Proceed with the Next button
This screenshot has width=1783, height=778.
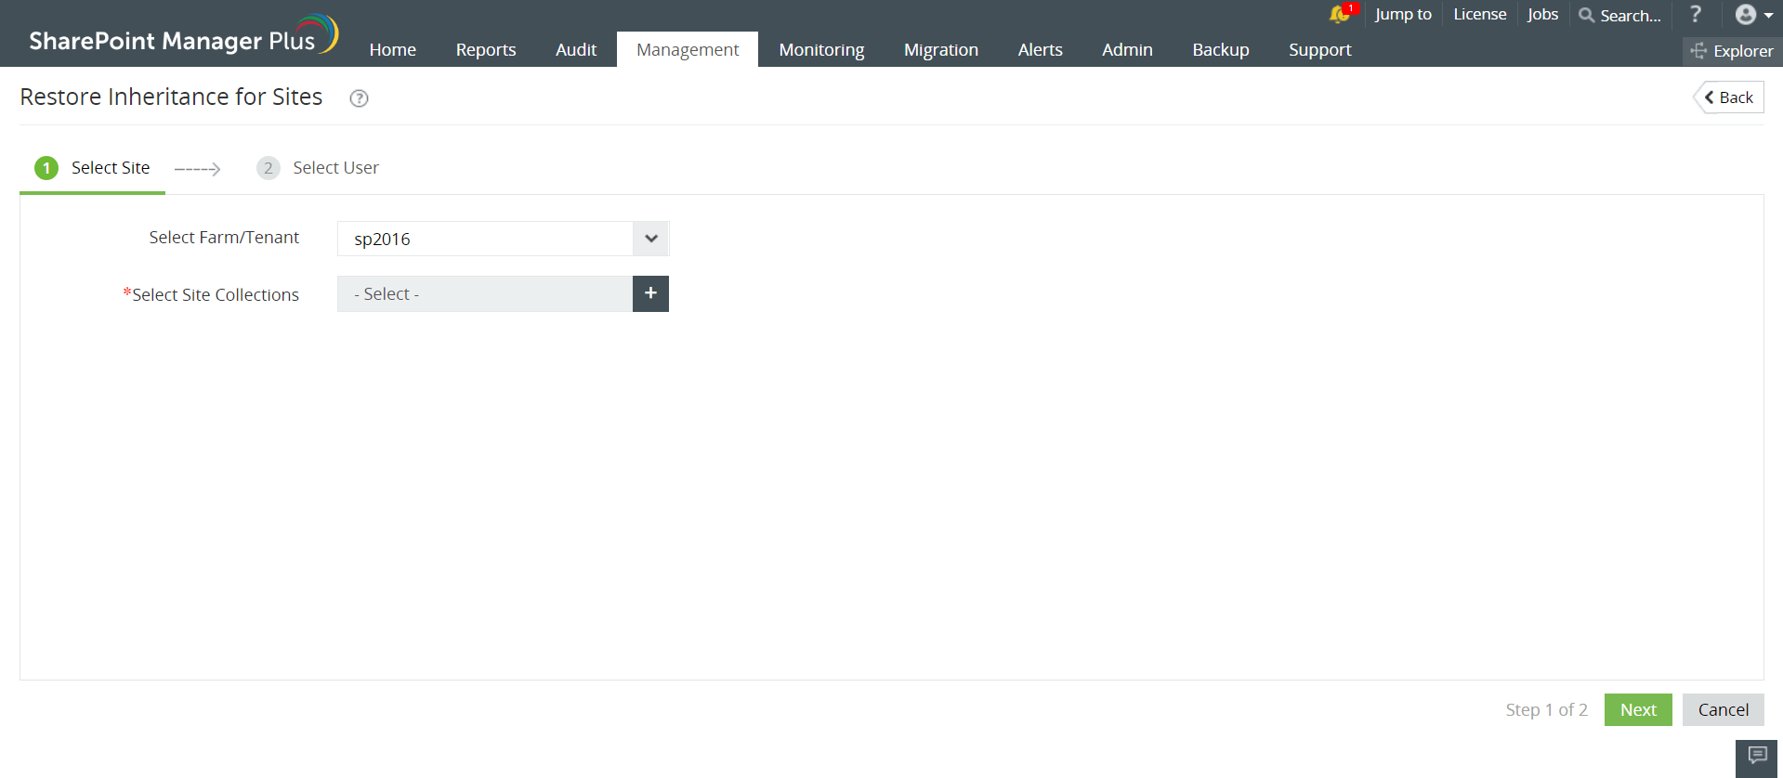[1638, 709]
